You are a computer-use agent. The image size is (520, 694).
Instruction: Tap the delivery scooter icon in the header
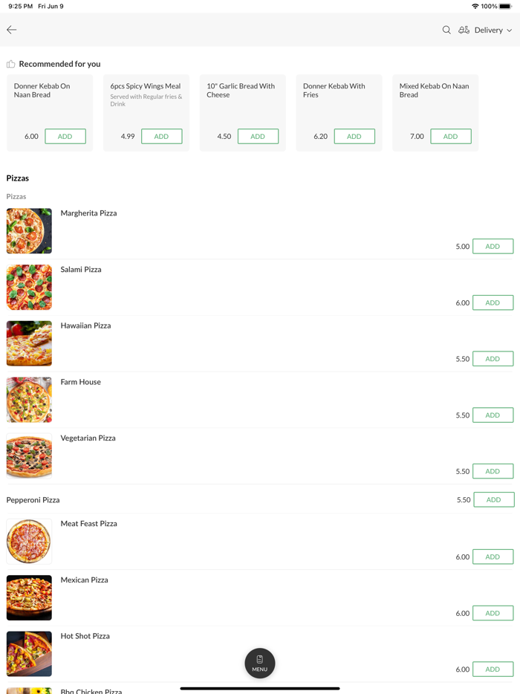click(463, 30)
